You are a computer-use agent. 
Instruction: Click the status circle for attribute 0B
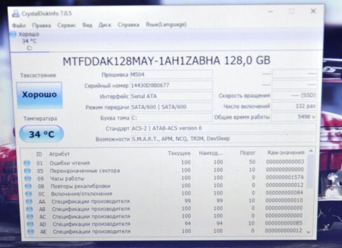(28, 186)
